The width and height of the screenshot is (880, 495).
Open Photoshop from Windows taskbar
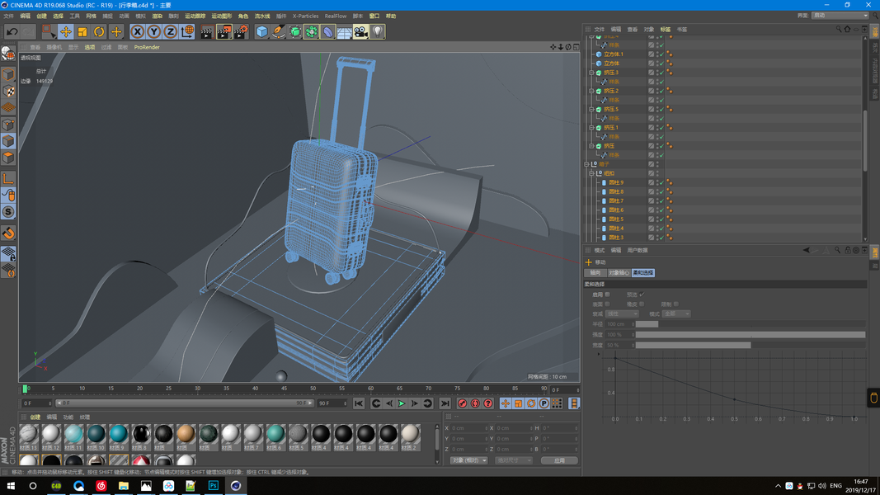(214, 485)
